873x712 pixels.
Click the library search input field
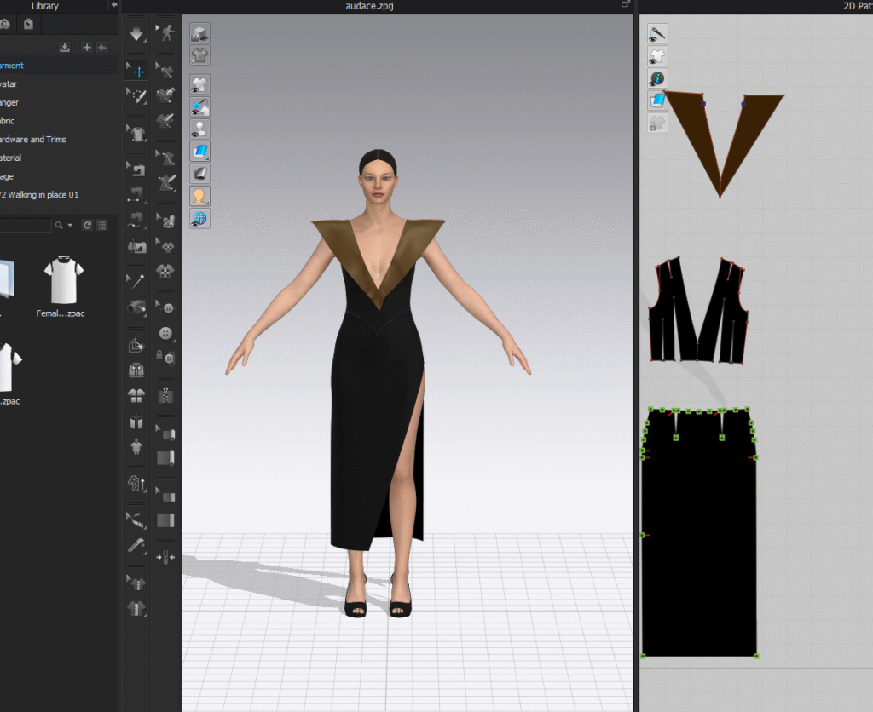point(26,225)
